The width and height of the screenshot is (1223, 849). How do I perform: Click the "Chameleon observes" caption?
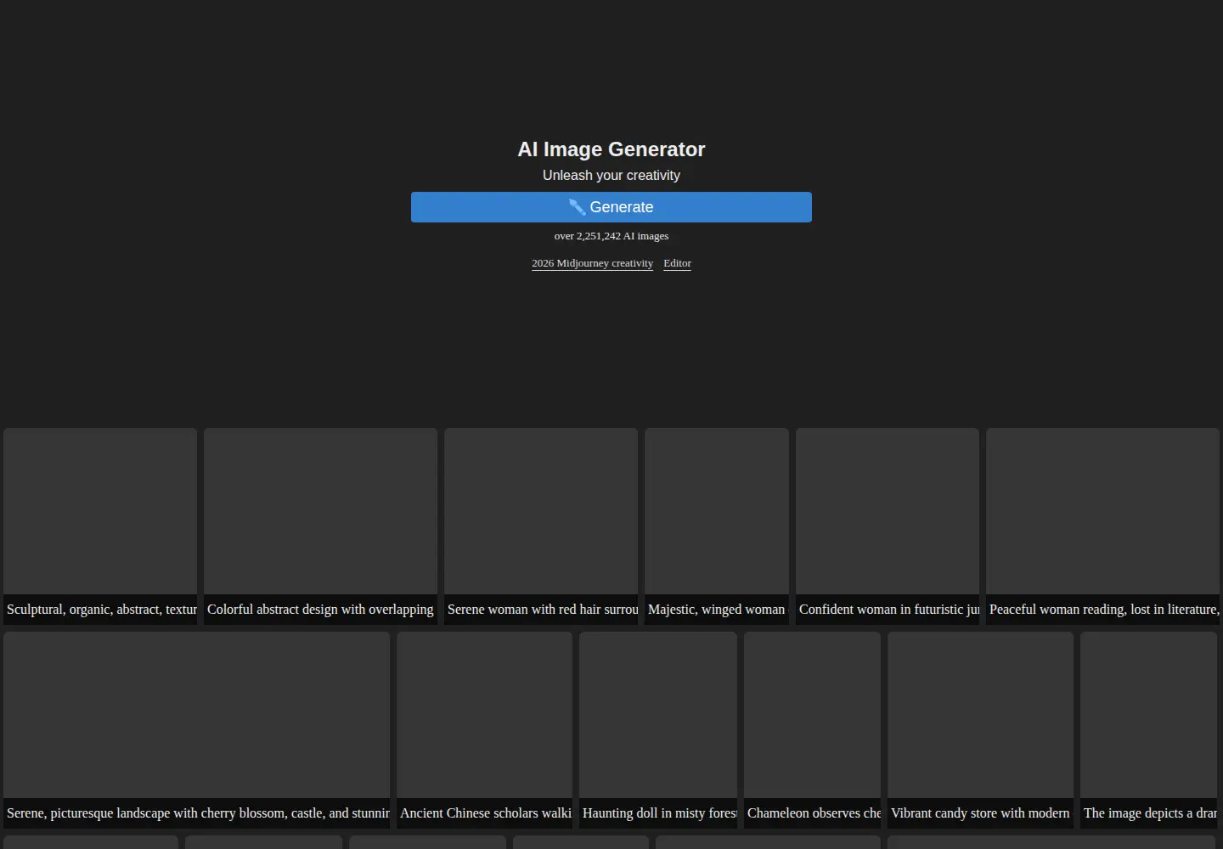814,813
